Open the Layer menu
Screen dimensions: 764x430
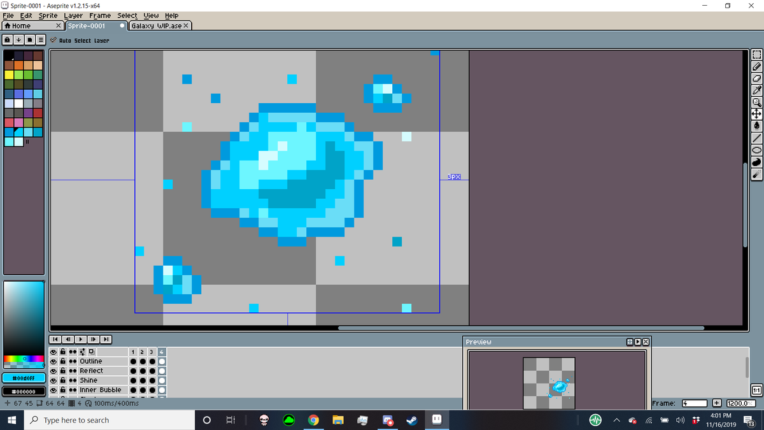click(73, 15)
